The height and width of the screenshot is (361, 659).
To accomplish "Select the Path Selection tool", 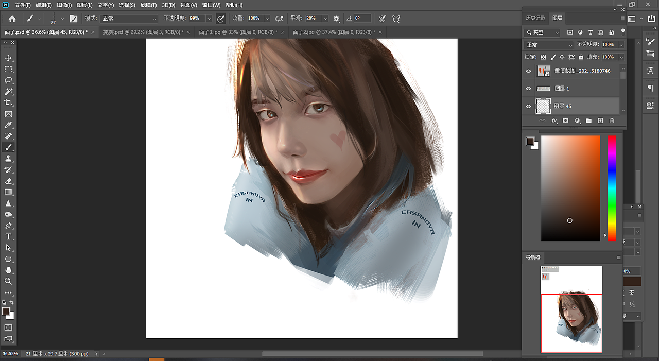I will 8,248.
